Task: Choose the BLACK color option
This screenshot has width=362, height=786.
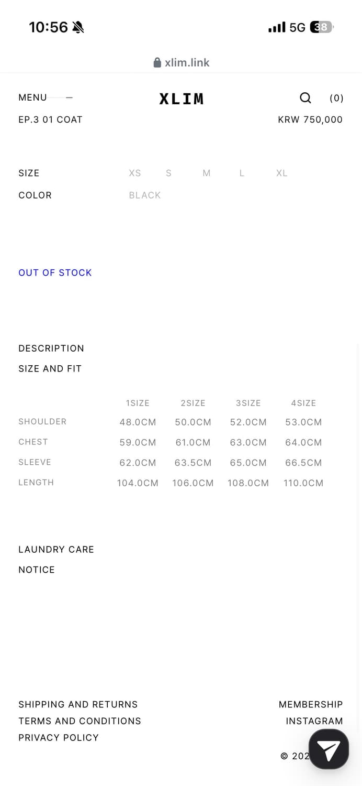Action: (145, 195)
